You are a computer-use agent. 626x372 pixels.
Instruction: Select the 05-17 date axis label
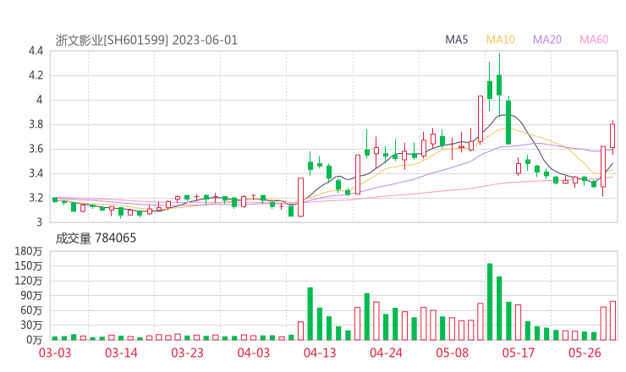[519, 353]
